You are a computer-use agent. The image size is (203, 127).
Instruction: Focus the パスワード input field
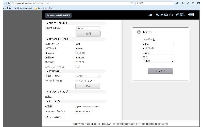click(x=158, y=53)
